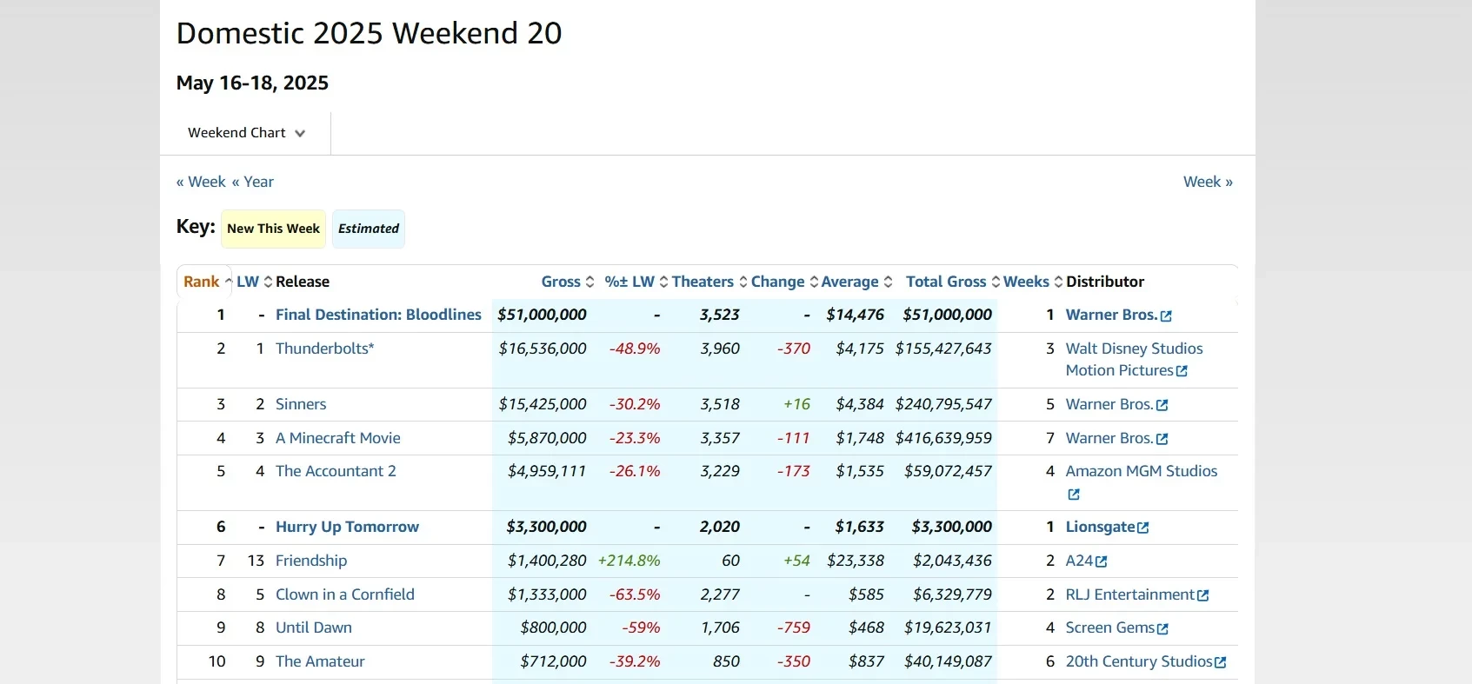Click external link icon next to A24

tap(1102, 561)
